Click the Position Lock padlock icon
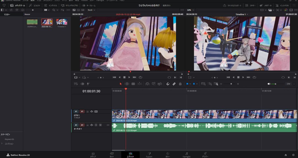Viewport: 298px width, 158px height. pos(180,84)
